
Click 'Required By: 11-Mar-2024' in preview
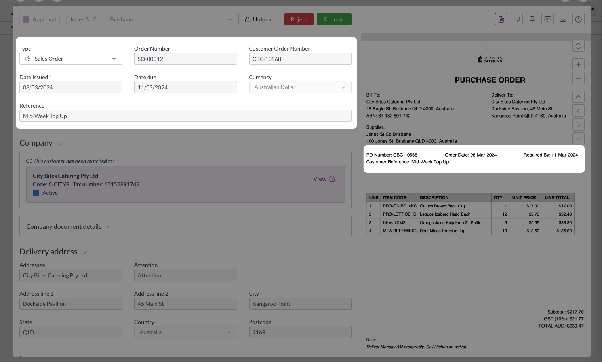pos(551,155)
